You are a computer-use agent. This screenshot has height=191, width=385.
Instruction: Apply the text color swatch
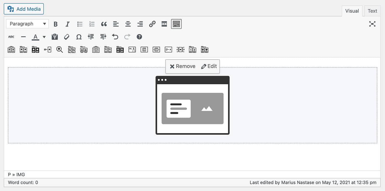pyautogui.click(x=35, y=37)
